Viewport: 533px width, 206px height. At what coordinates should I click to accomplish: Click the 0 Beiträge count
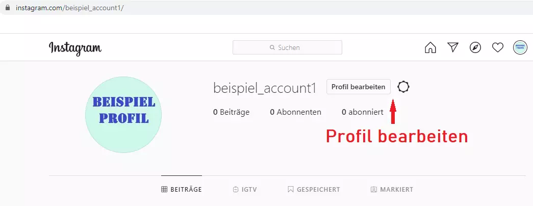[231, 112]
